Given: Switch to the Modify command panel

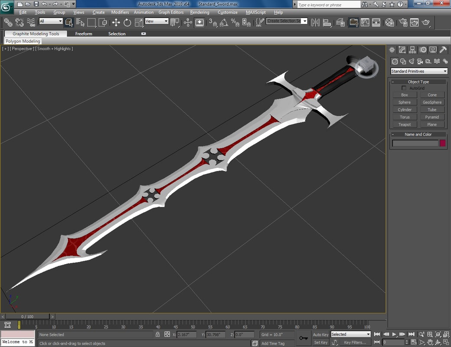Looking at the screenshot, I should (x=402, y=50).
